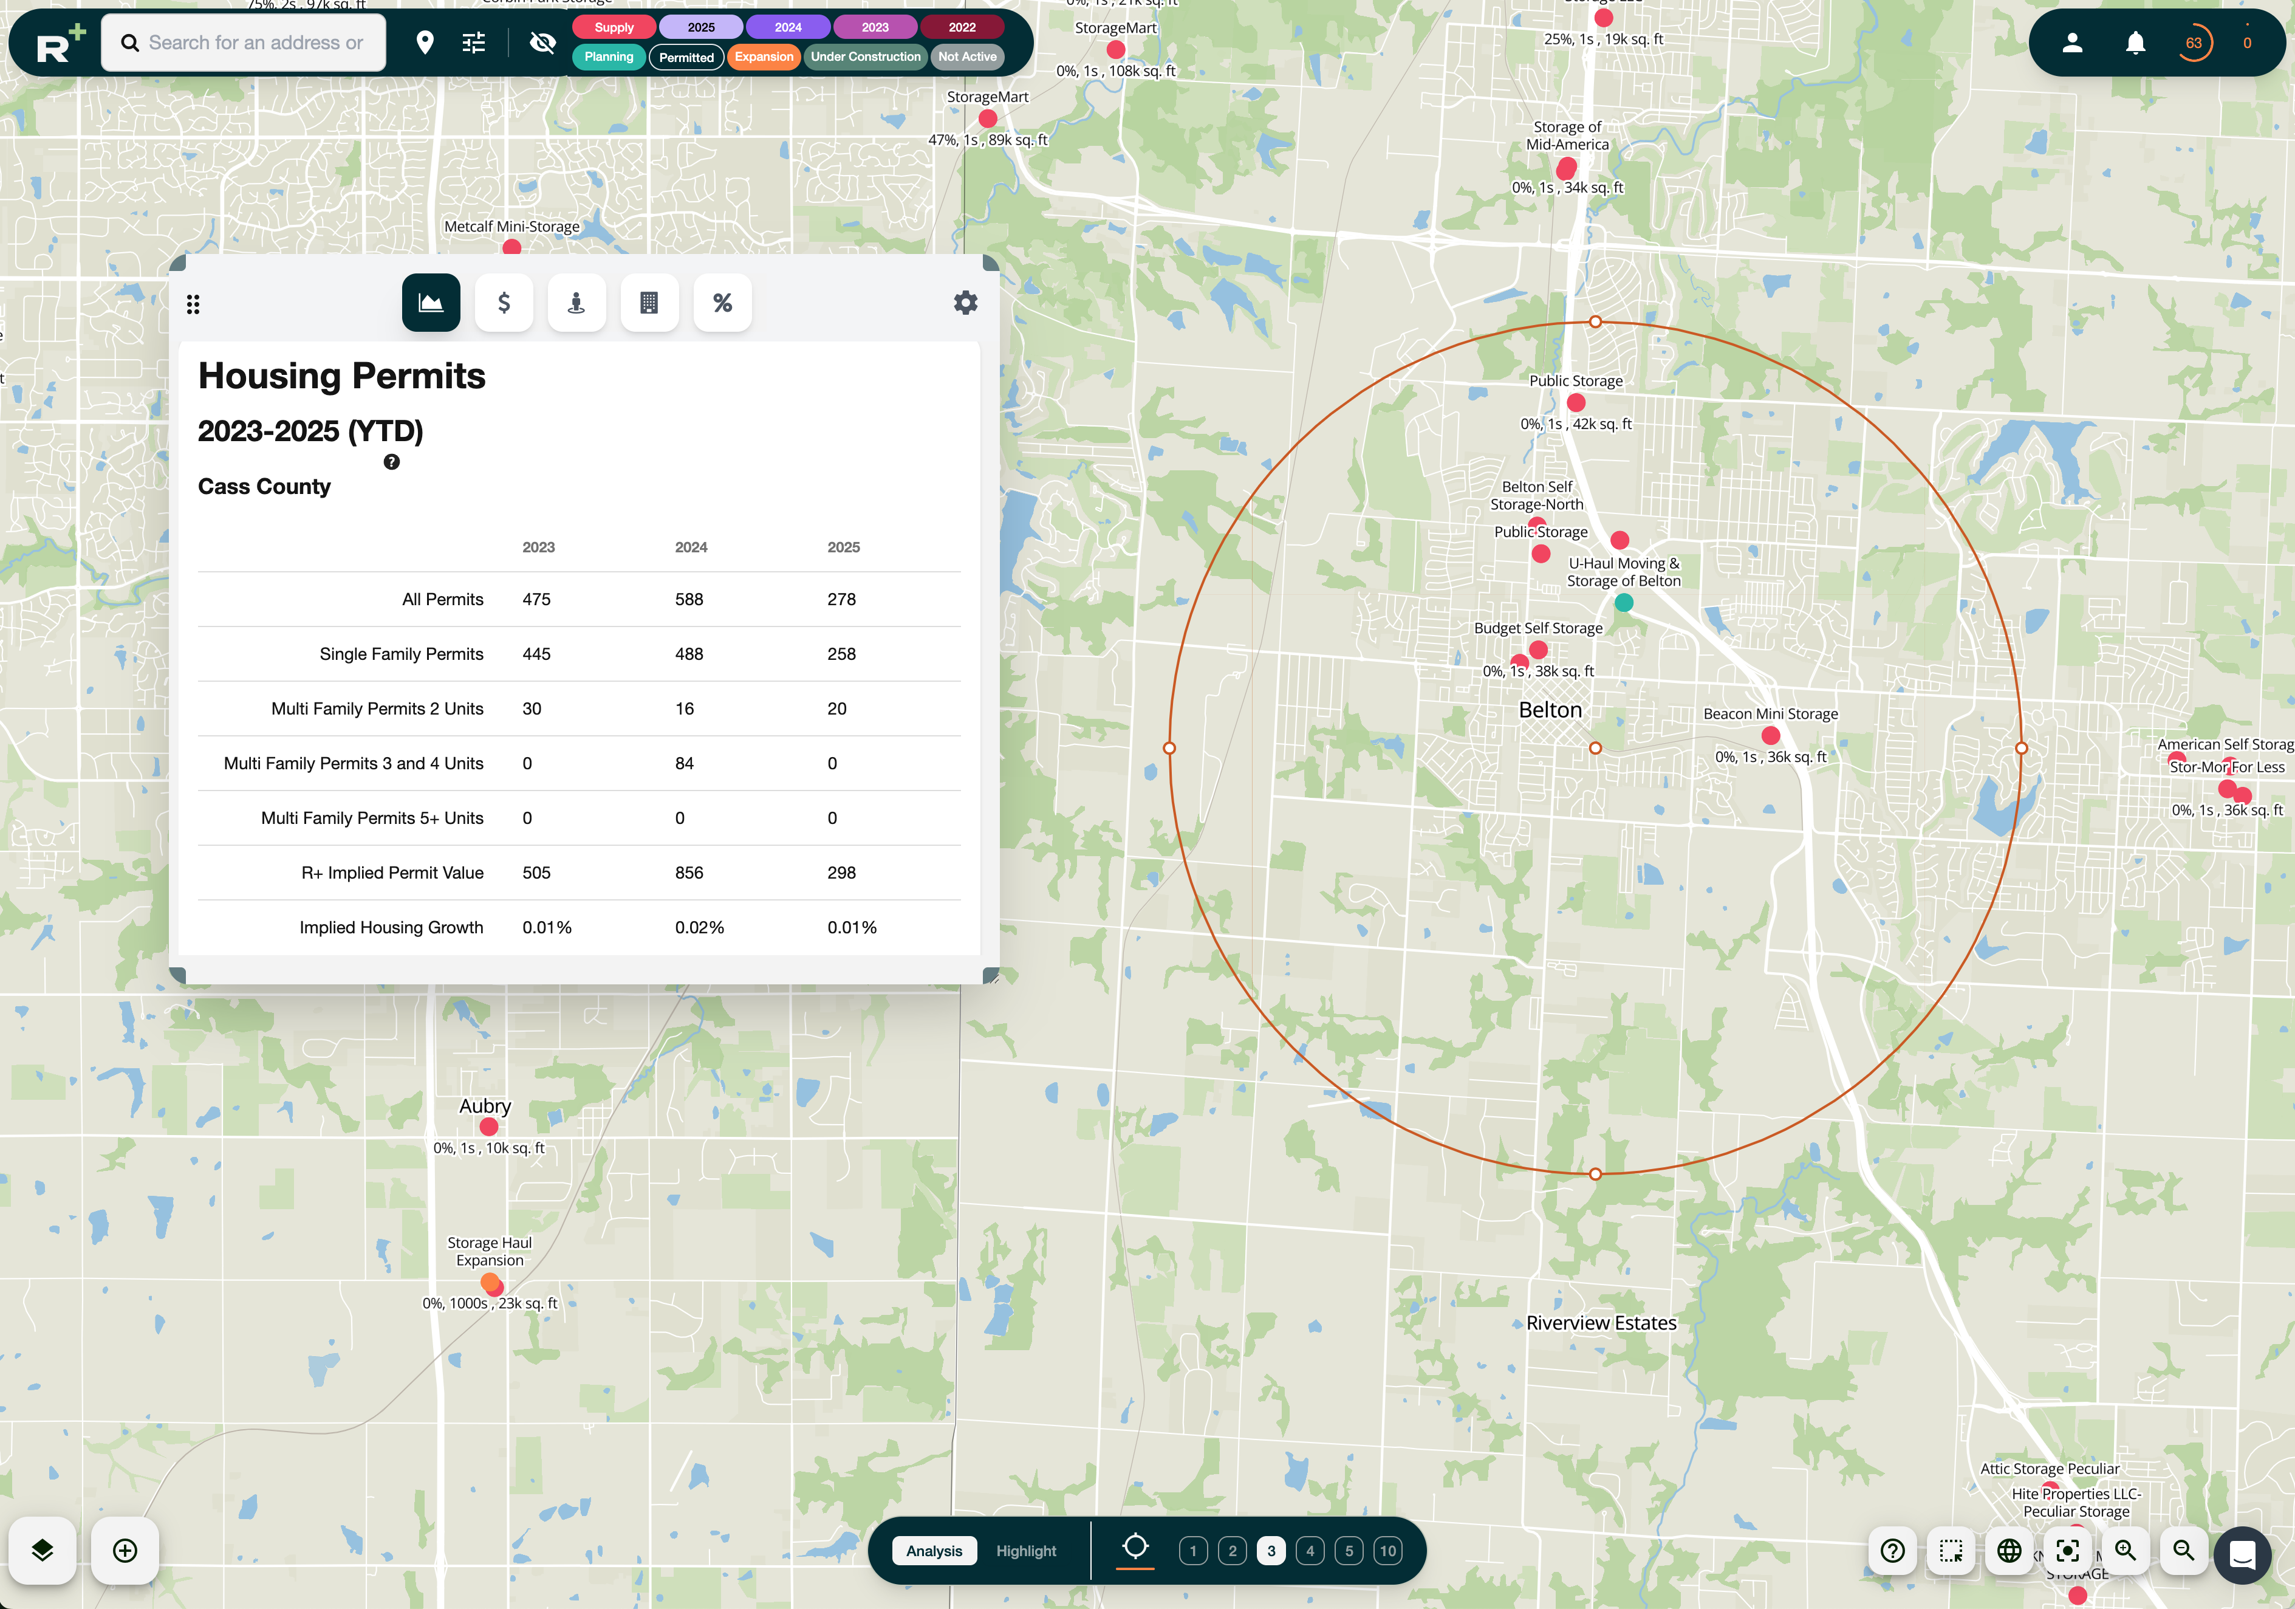Select the building facilities icon
Image resolution: width=2295 pixels, height=1609 pixels.
click(x=650, y=302)
